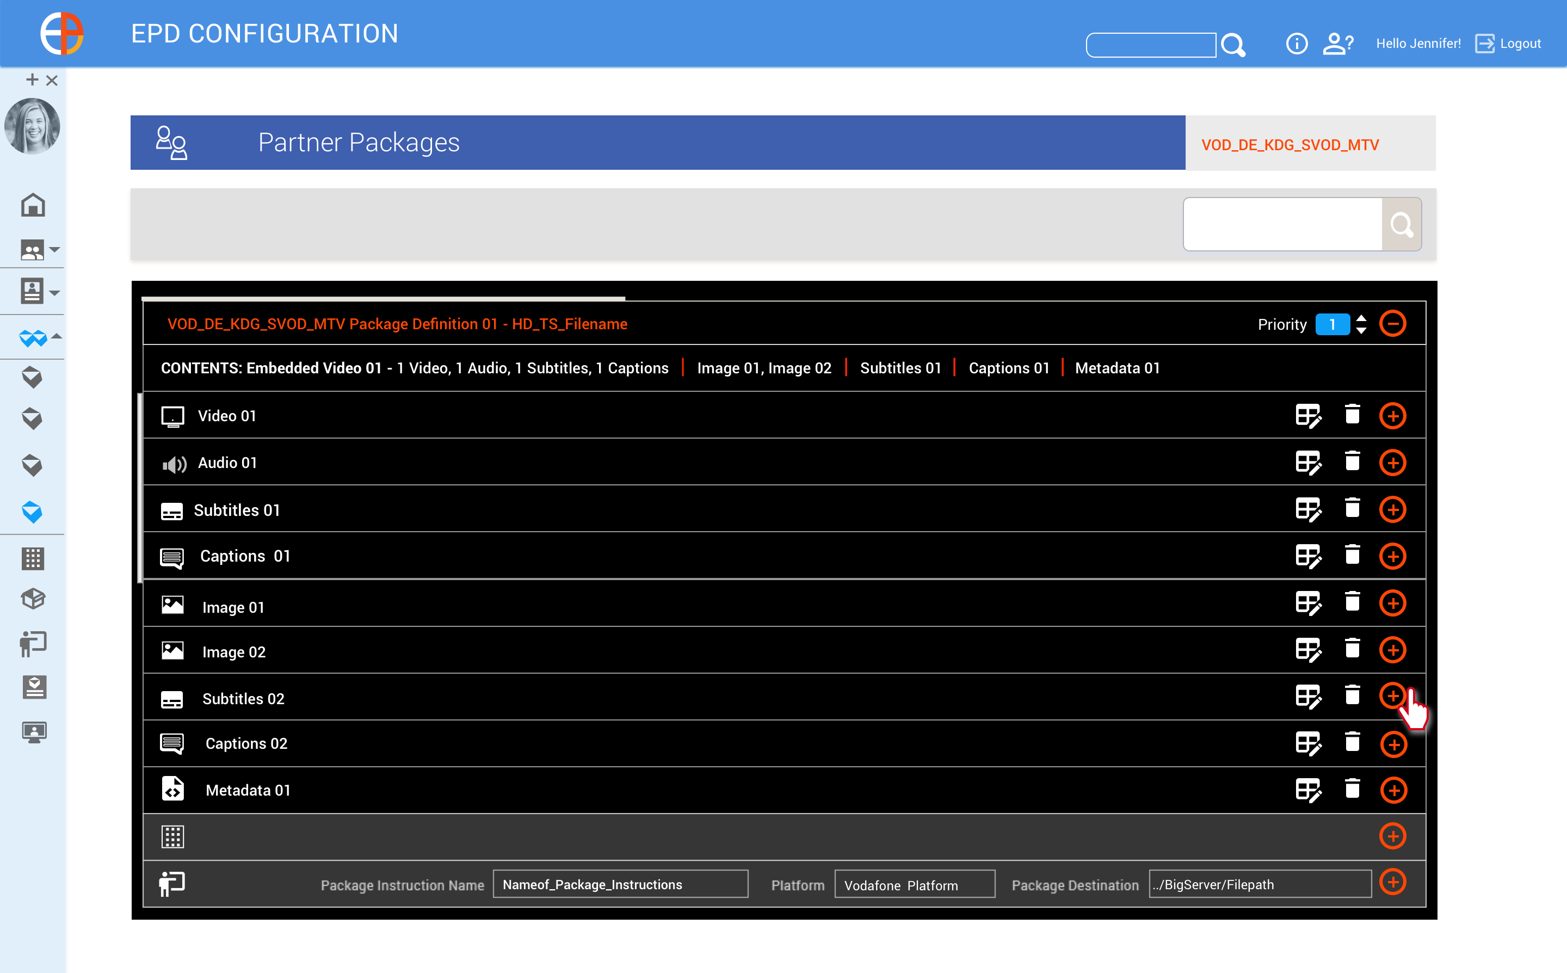Open the download tray icon in sidebar
1567x973 pixels.
tap(34, 687)
